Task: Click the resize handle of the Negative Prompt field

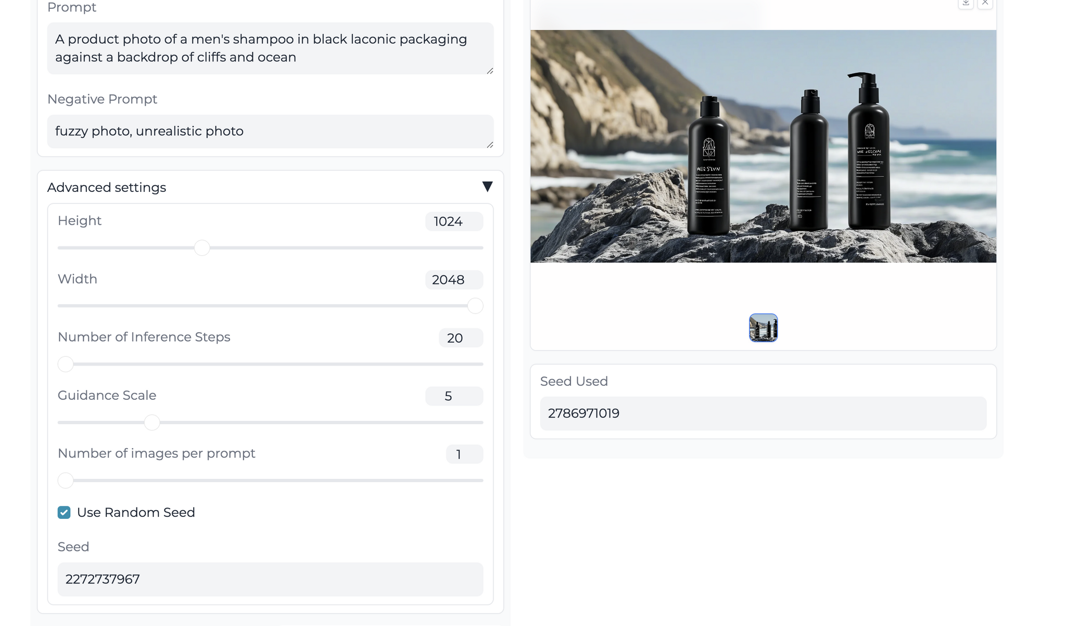Action: [490, 145]
